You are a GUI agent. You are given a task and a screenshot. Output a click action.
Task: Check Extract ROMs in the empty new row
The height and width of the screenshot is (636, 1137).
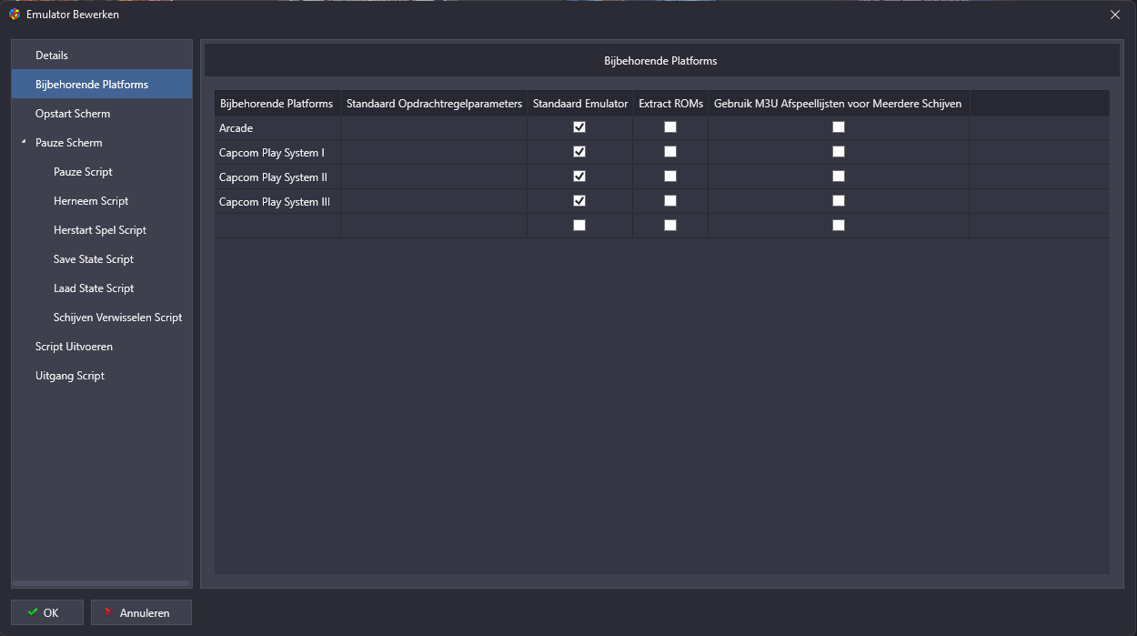click(670, 226)
